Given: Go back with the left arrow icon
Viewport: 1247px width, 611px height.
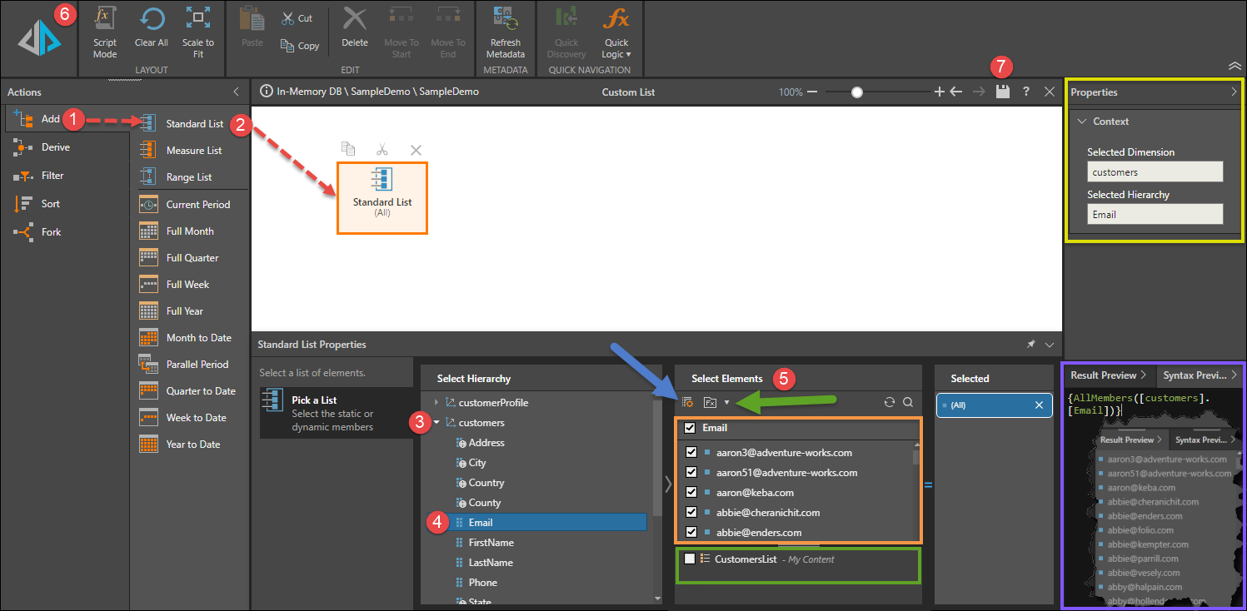Looking at the screenshot, I should [956, 92].
